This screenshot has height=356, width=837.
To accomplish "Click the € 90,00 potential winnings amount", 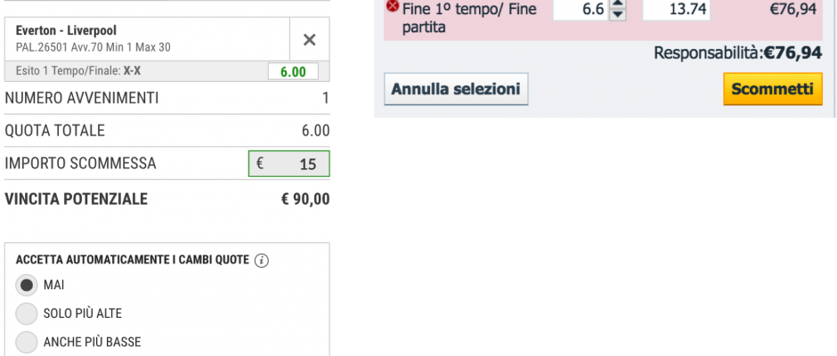I will click(x=305, y=199).
